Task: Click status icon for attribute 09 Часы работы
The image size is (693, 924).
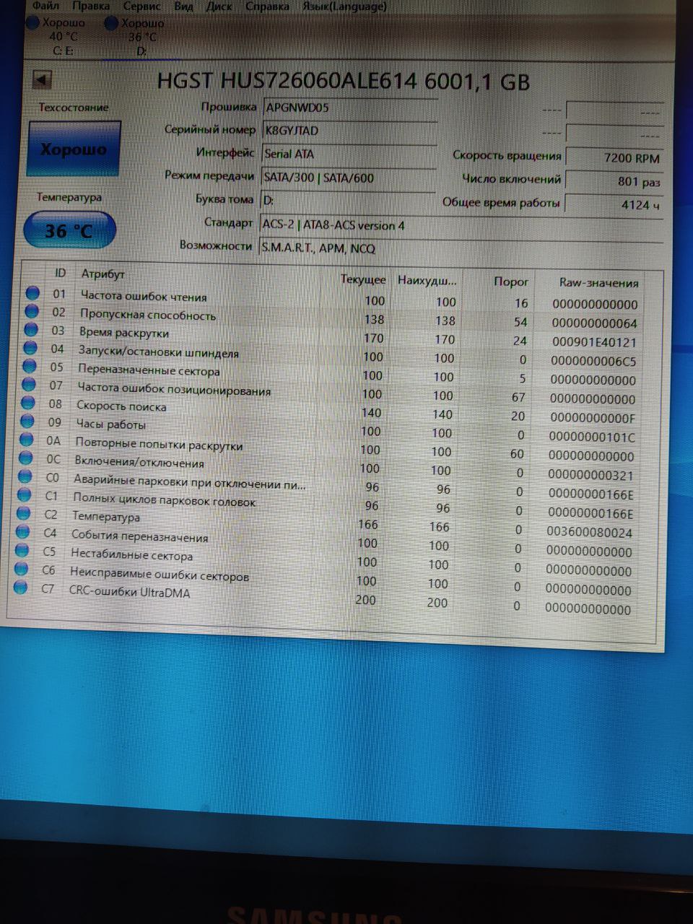Action: point(27,422)
